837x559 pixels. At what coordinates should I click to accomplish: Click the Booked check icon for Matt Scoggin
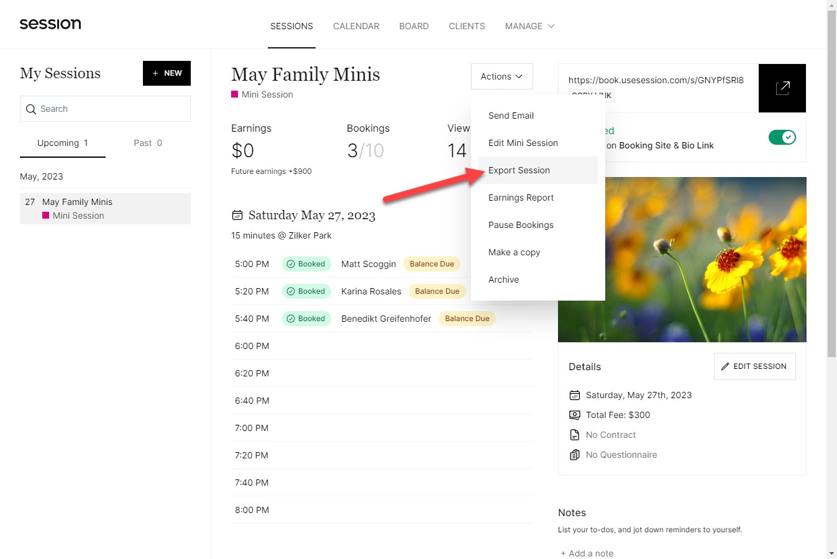click(291, 264)
